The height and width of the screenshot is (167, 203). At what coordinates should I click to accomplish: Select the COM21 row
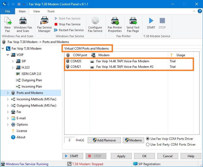coord(129,67)
